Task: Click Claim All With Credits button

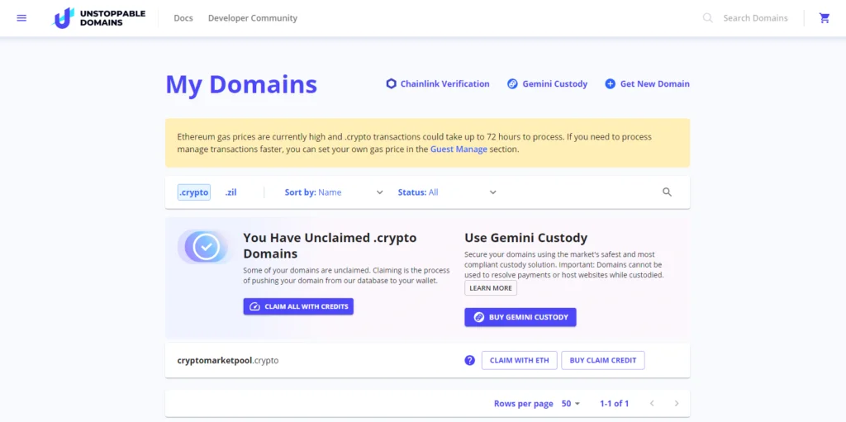Action: [298, 306]
